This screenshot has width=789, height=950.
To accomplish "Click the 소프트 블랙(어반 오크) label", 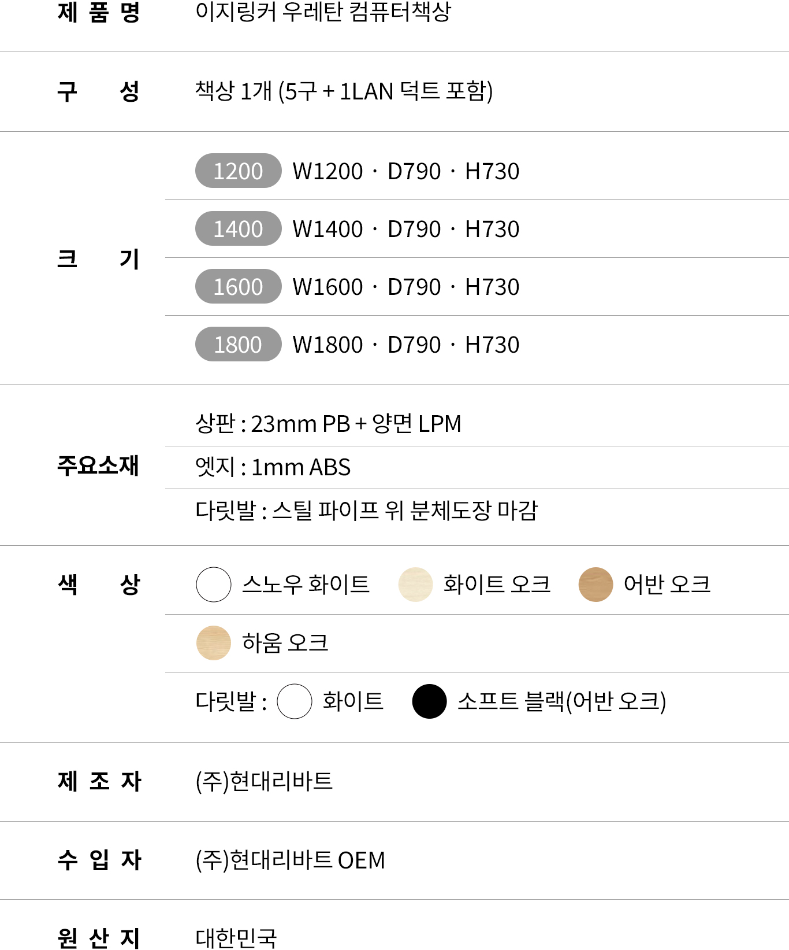I will tap(561, 701).
